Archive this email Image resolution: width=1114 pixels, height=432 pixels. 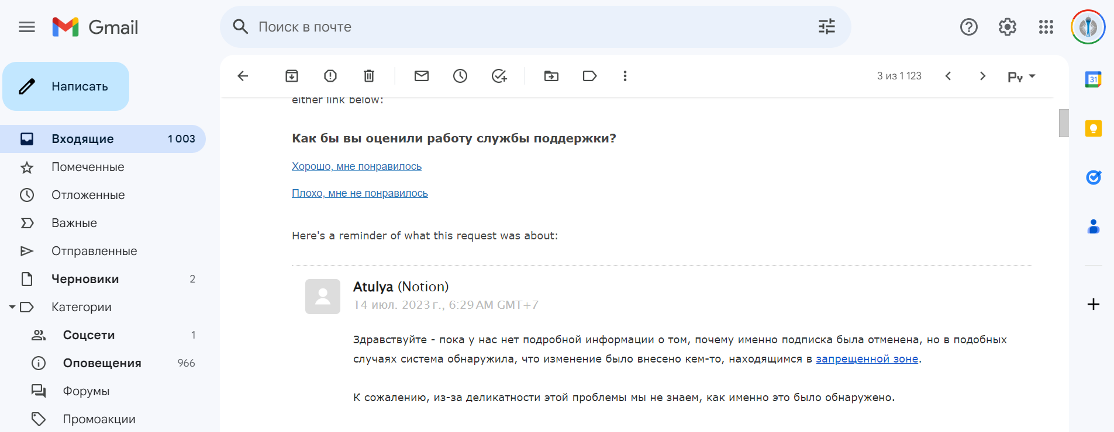[x=291, y=76]
